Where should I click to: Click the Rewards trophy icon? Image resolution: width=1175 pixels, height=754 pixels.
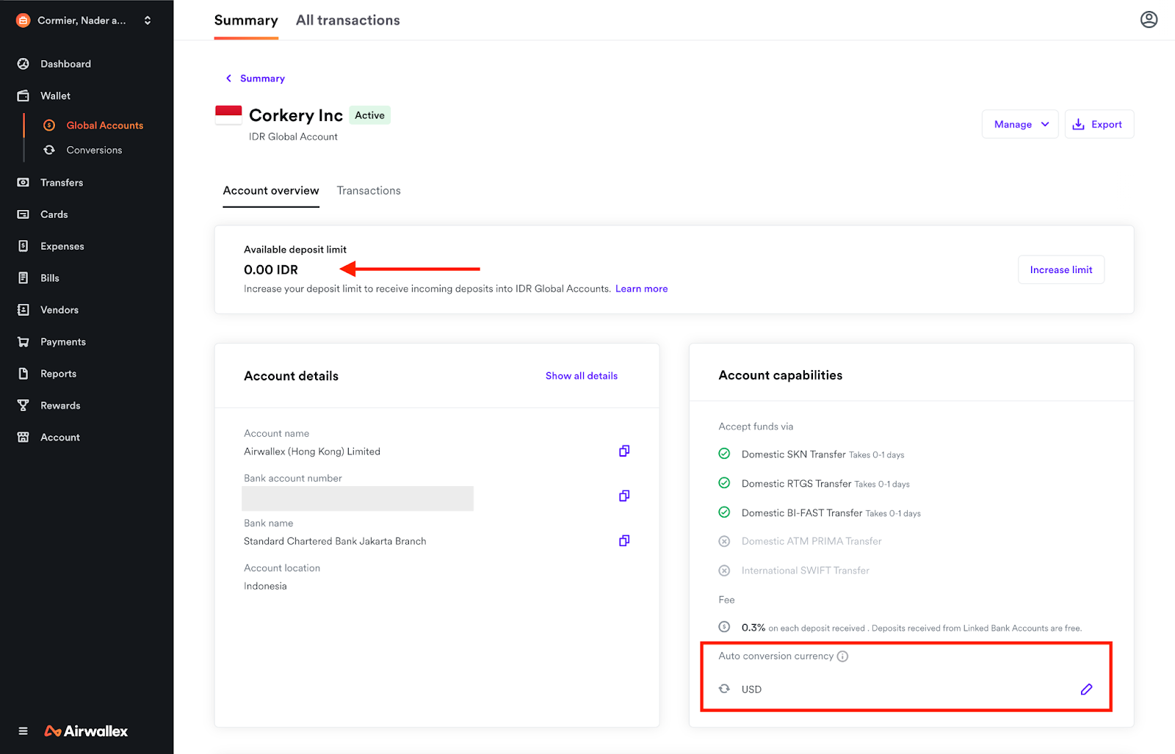click(23, 405)
